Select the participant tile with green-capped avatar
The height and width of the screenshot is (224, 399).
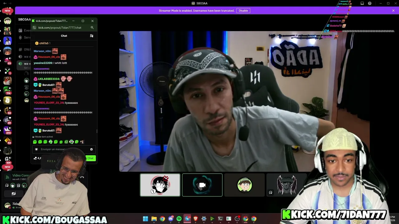tap(244, 185)
